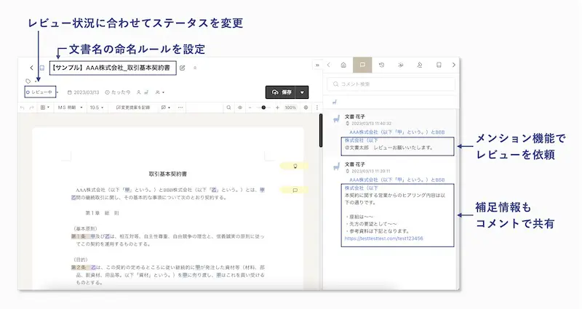Click the tag icon below document title
582x309 pixels.
click(28, 81)
